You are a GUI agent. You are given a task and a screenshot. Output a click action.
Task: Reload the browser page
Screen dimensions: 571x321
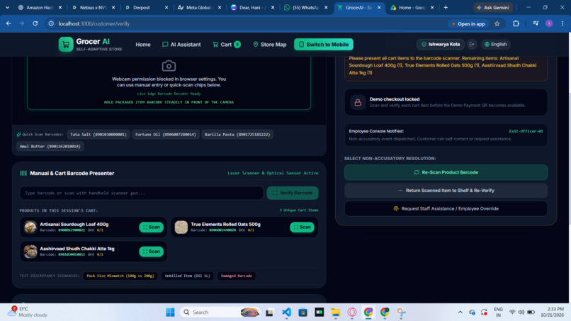(x=35, y=23)
